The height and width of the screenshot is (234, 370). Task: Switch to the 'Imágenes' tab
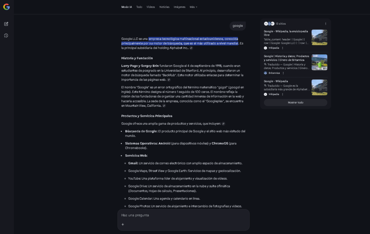179,7
